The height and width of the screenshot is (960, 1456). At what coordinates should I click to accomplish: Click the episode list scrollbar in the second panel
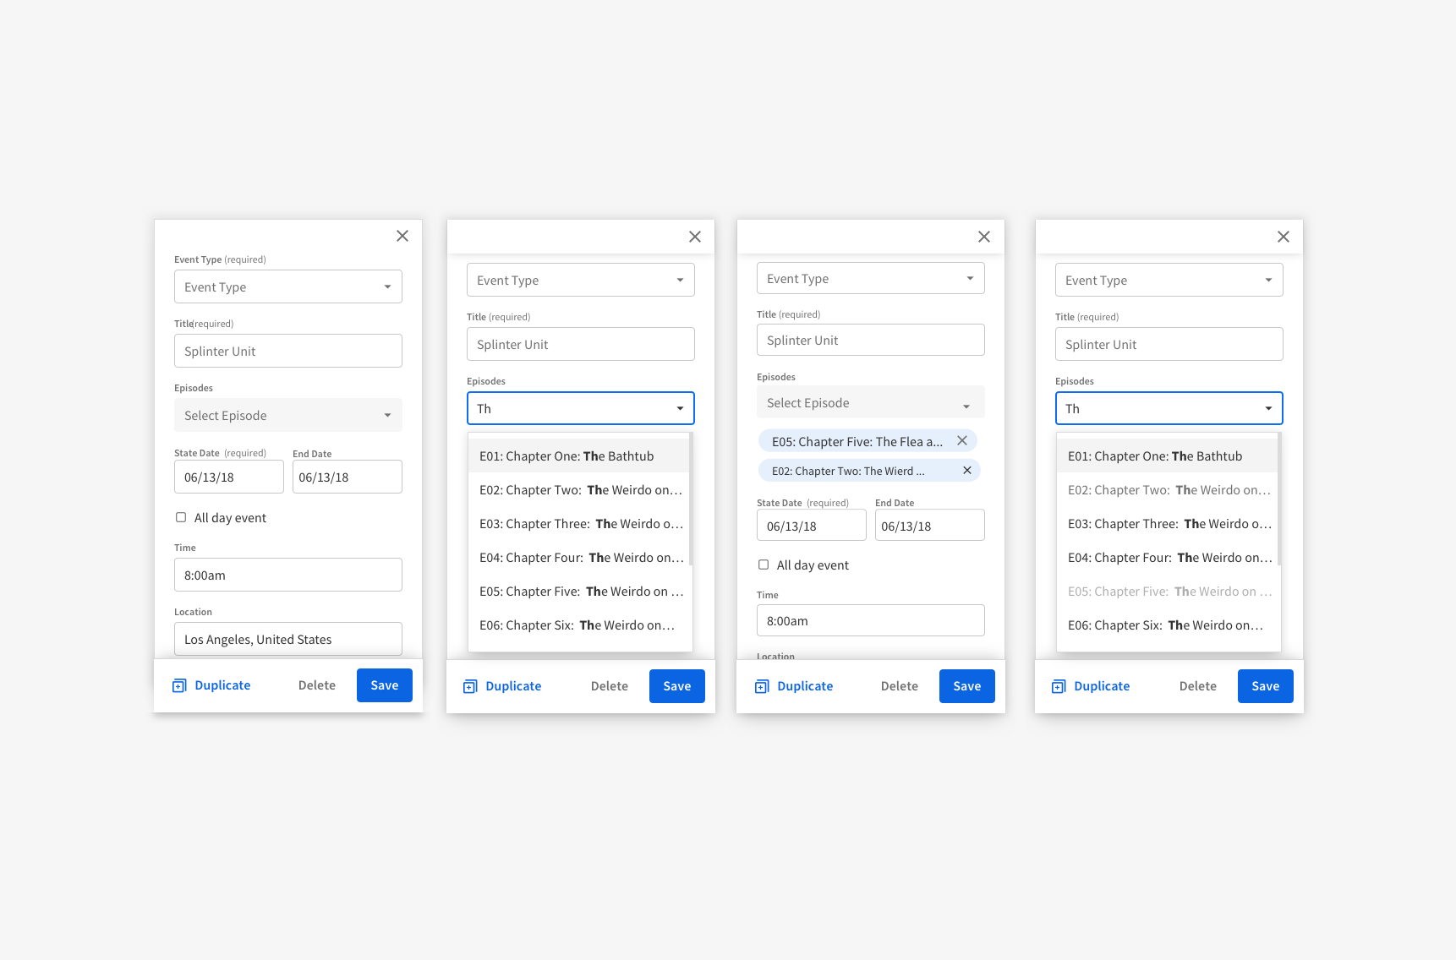(691, 499)
